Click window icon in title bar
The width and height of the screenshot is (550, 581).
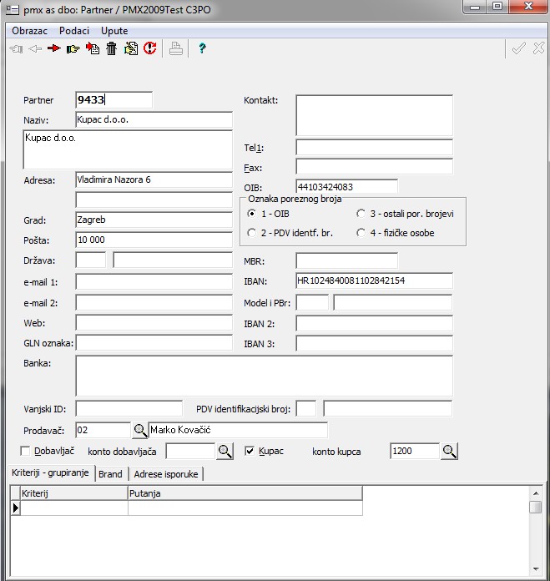[13, 9]
